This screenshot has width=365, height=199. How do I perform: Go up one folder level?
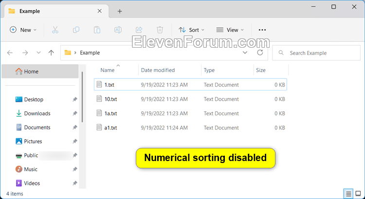[51, 53]
